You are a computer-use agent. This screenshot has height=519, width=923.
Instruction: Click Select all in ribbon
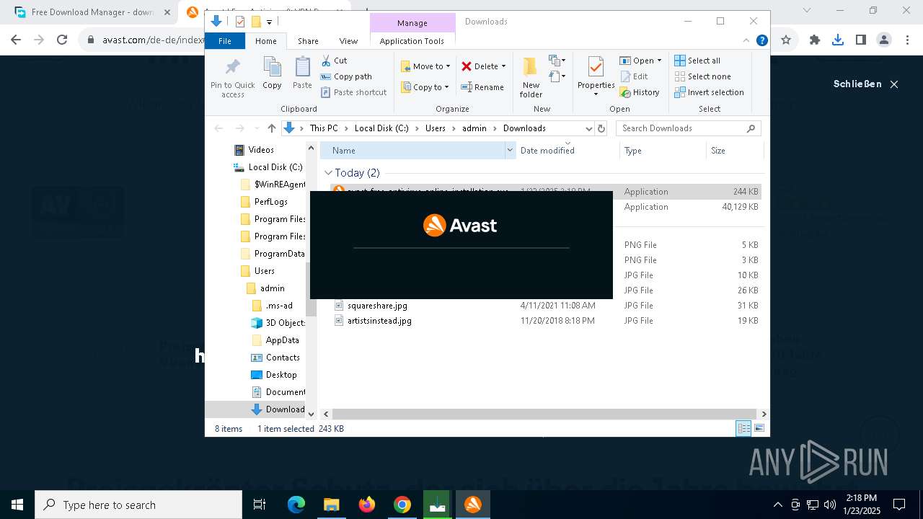tap(697, 61)
